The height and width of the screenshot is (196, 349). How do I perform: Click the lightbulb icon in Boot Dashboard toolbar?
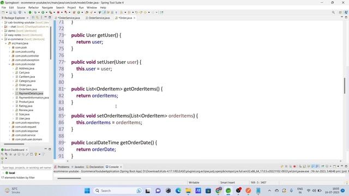coord(35,154)
